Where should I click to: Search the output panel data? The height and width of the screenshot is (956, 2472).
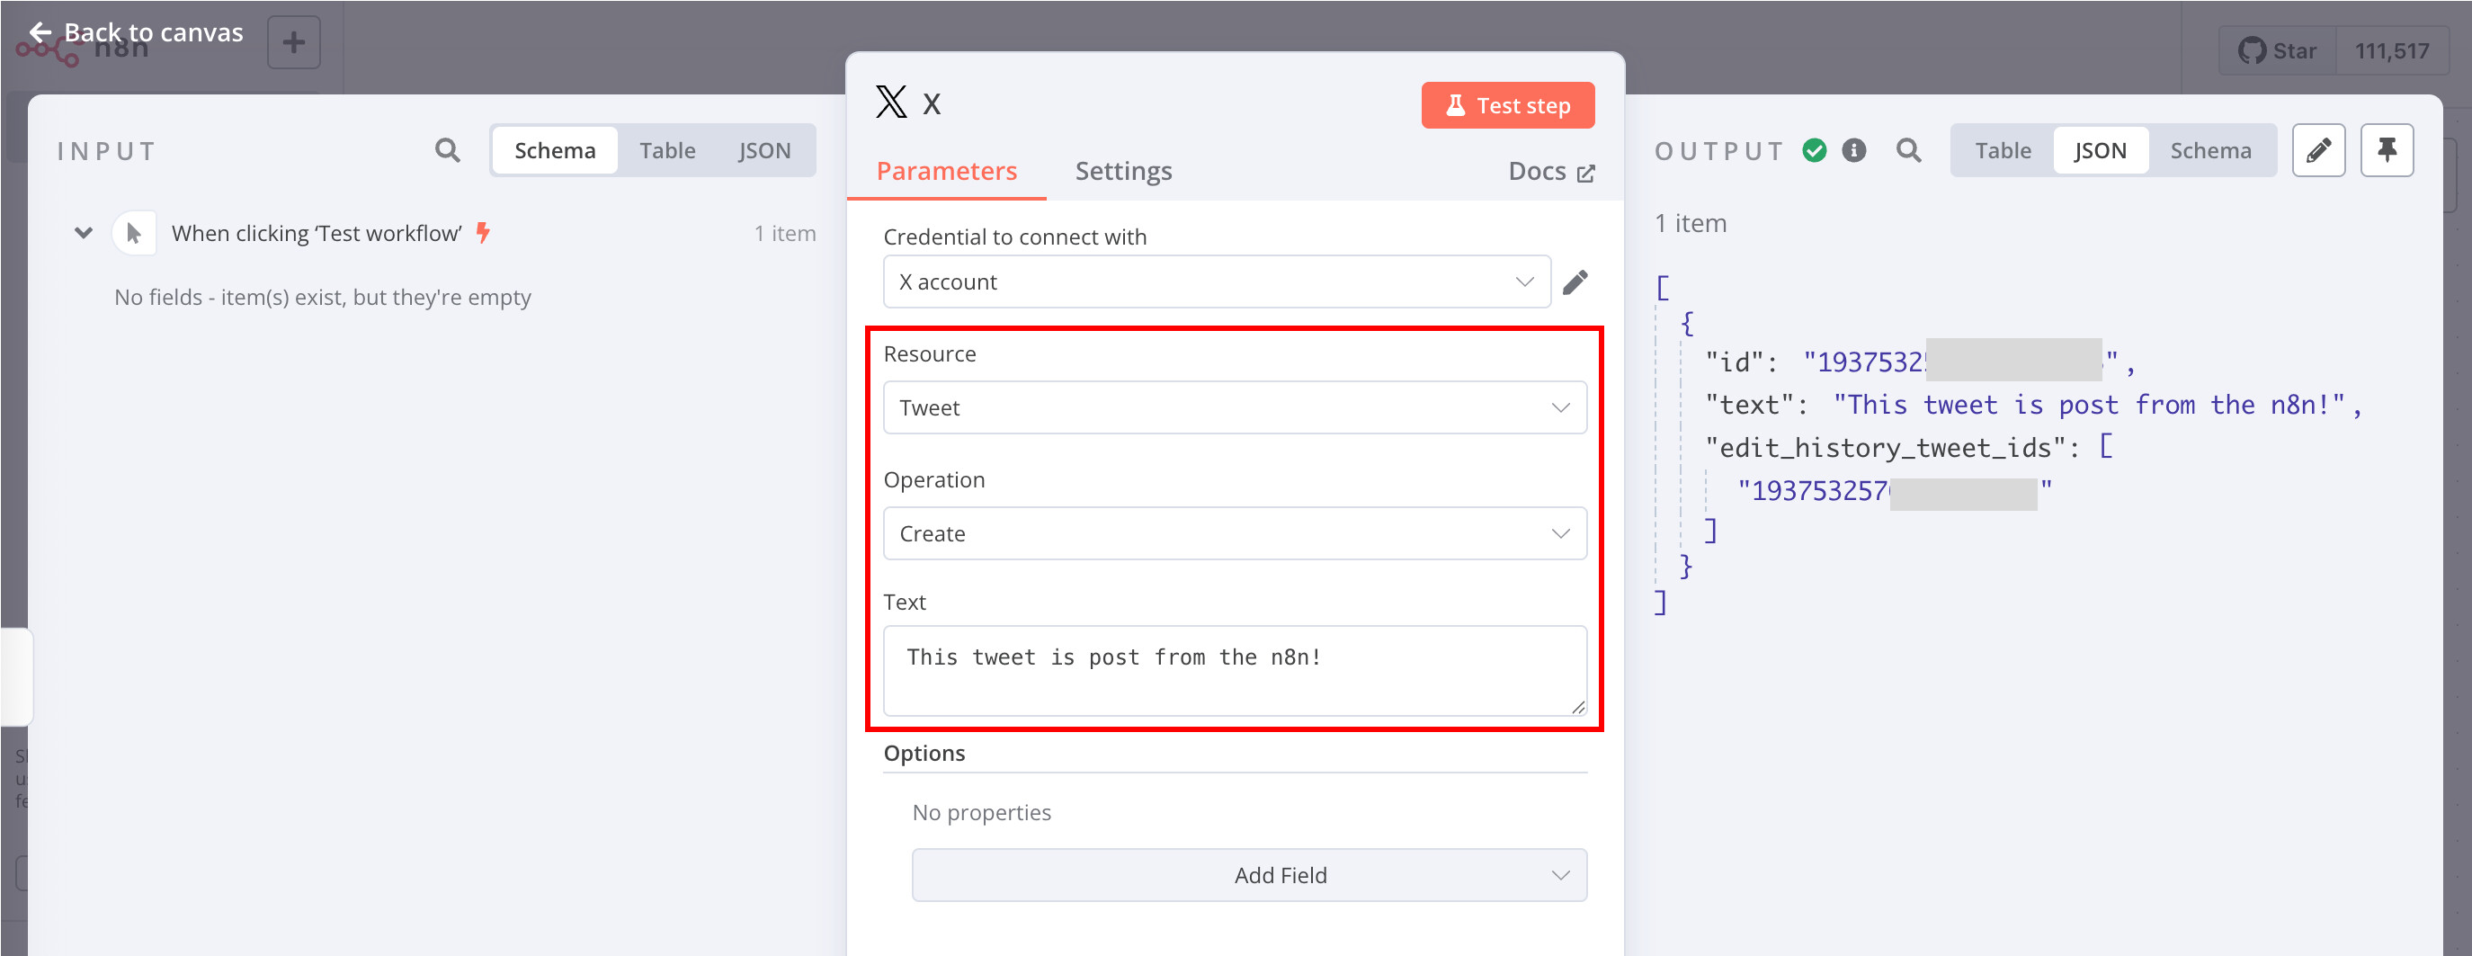tap(1909, 151)
